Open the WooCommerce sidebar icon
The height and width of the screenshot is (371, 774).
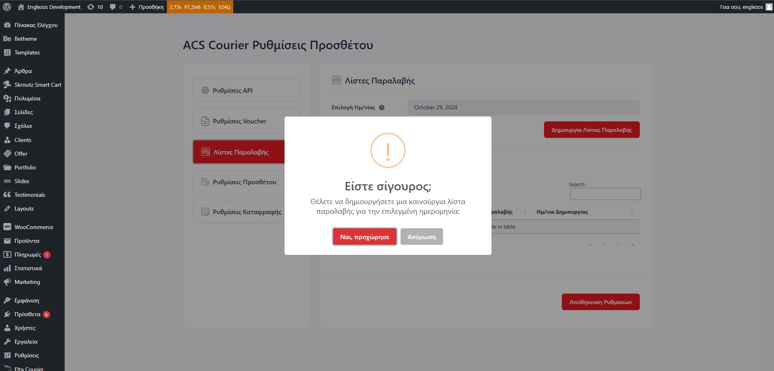[x=7, y=227]
